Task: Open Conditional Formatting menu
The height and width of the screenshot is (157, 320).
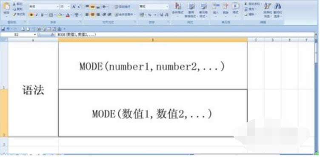Action: point(178,10)
